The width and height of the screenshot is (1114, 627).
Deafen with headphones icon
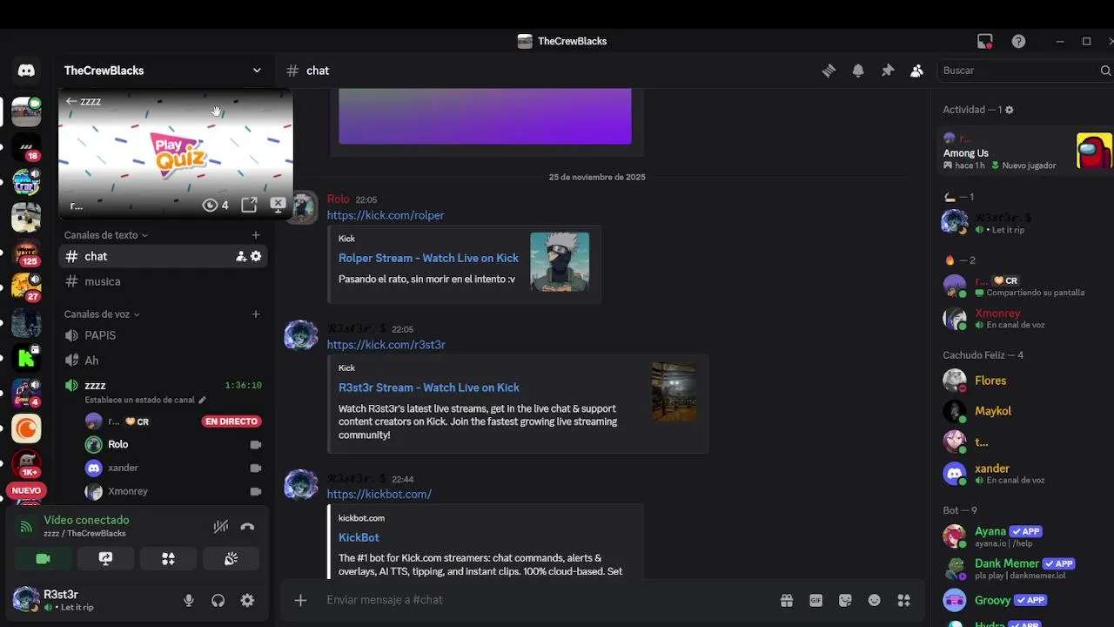[218, 600]
